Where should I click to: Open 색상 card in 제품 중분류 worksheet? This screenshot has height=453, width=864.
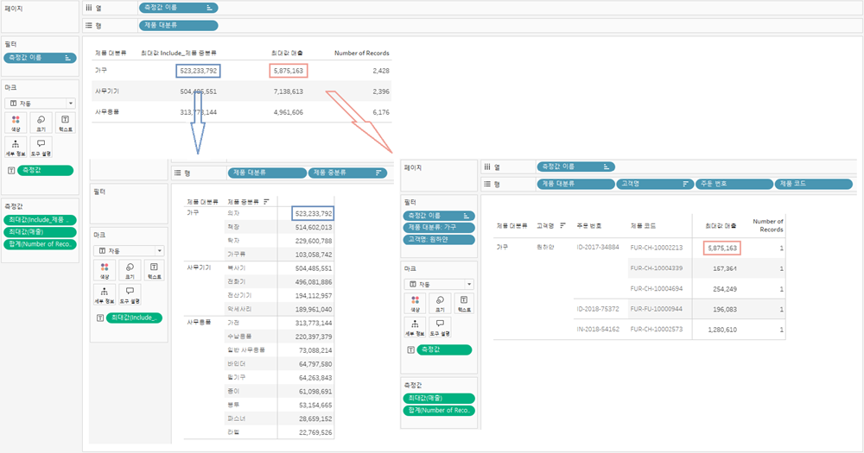click(105, 270)
